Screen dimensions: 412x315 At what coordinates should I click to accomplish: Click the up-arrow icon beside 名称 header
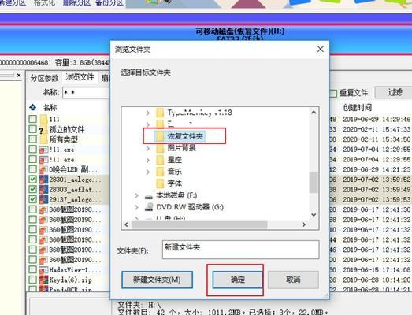click(32, 107)
